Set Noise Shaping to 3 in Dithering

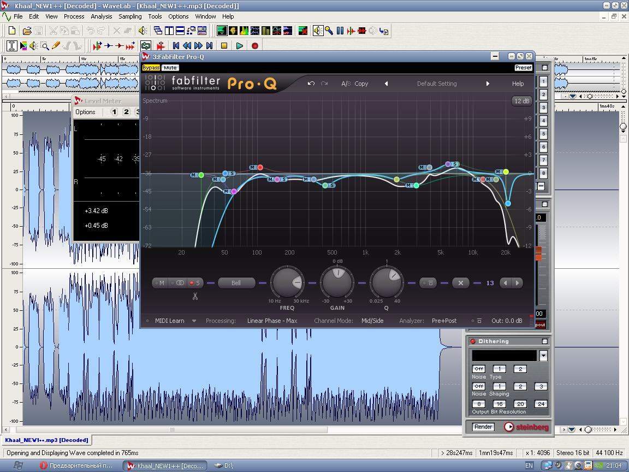click(541, 387)
